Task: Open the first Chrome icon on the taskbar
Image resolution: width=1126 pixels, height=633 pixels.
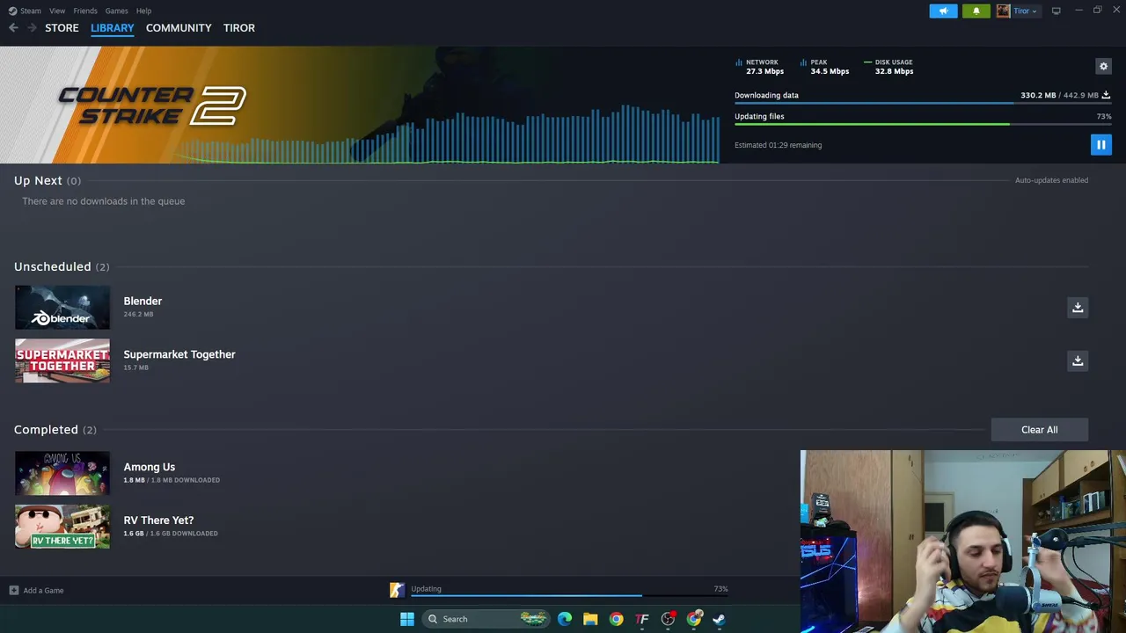Action: coord(616,619)
